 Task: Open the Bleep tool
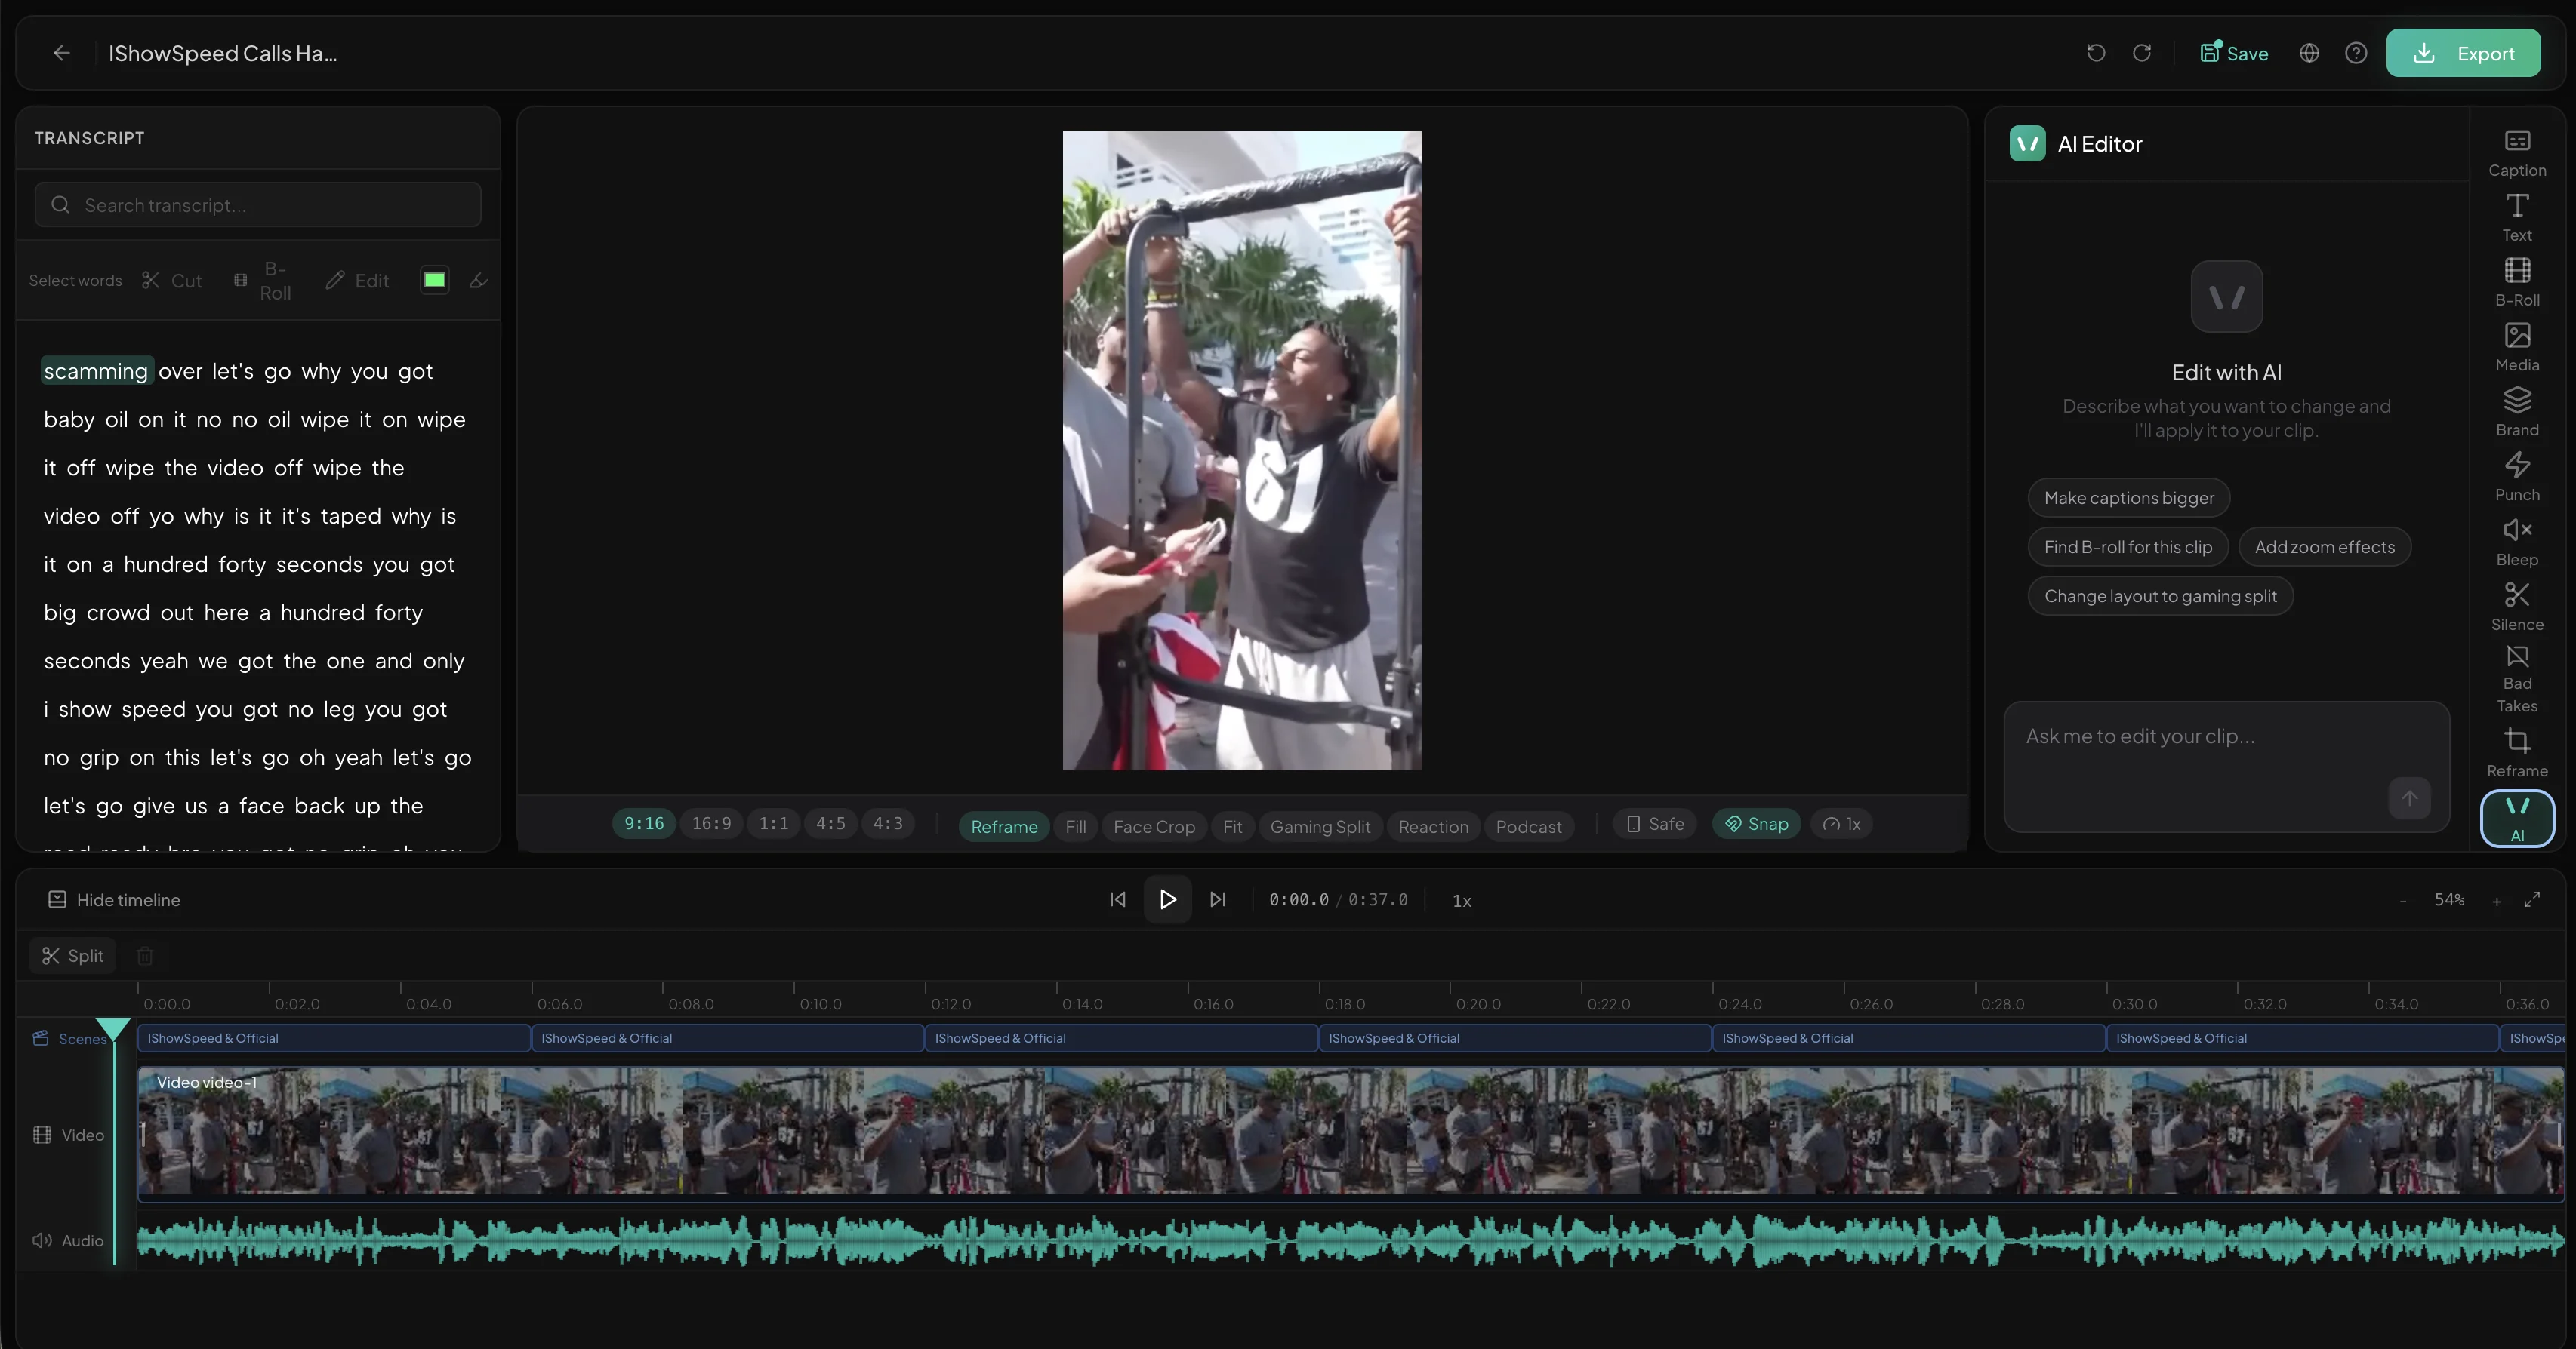click(x=2517, y=542)
